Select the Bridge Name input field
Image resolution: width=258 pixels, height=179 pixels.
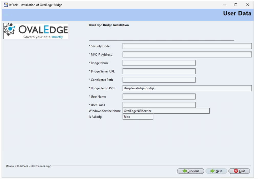(159, 63)
